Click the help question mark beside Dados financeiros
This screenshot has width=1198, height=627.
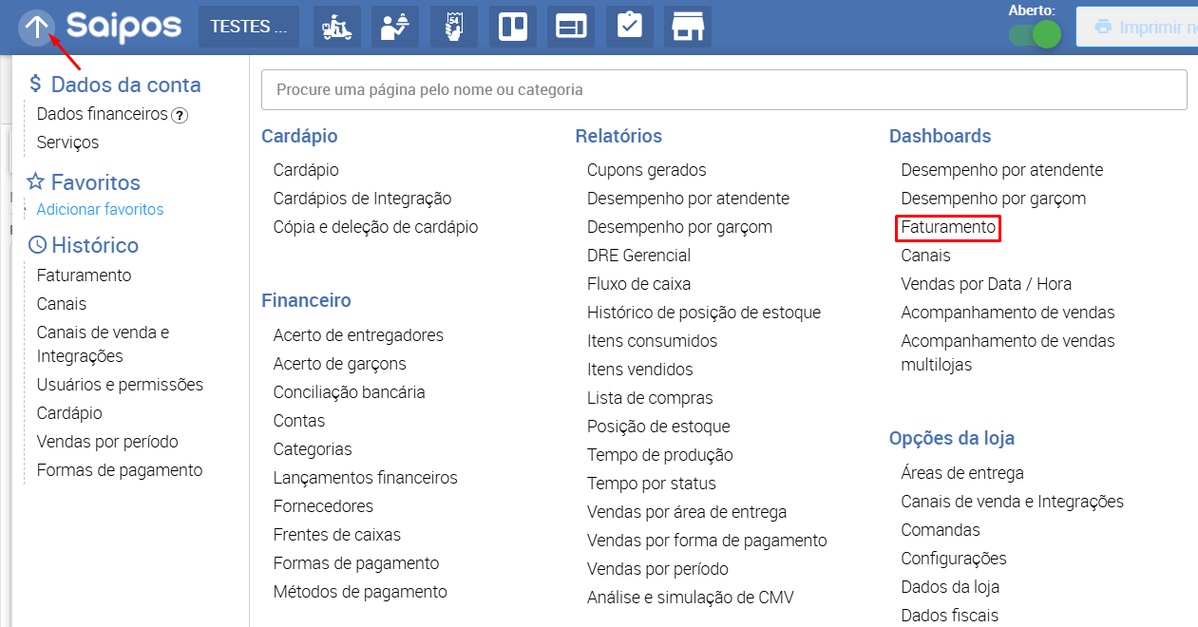coord(180,115)
